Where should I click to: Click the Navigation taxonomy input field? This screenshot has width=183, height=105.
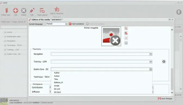[x=100, y=54]
